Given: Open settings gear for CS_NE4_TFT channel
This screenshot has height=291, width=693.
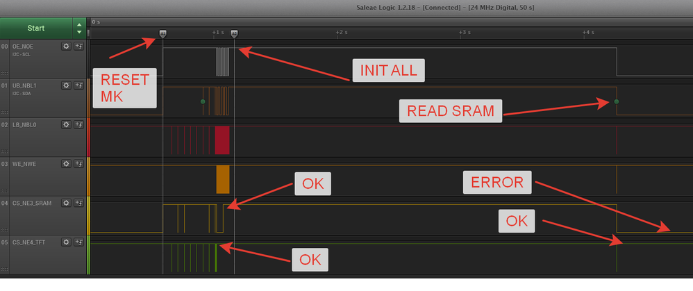Looking at the screenshot, I should coord(66,242).
